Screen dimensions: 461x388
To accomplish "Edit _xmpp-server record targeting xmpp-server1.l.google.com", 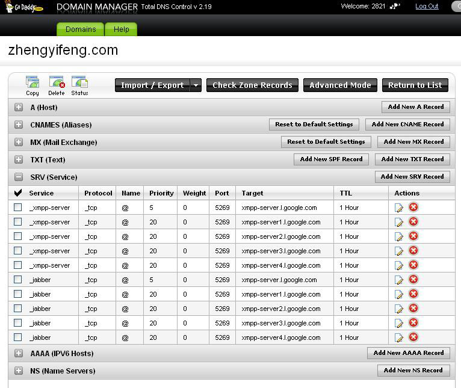I will [x=398, y=222].
